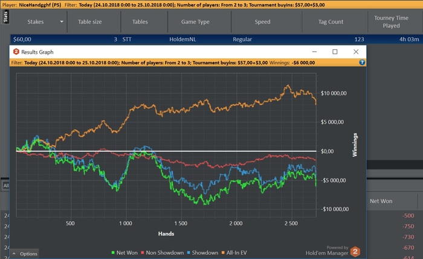This screenshot has height=259, width=423.
Task: Sort by the Table size column
Action: 90,22
